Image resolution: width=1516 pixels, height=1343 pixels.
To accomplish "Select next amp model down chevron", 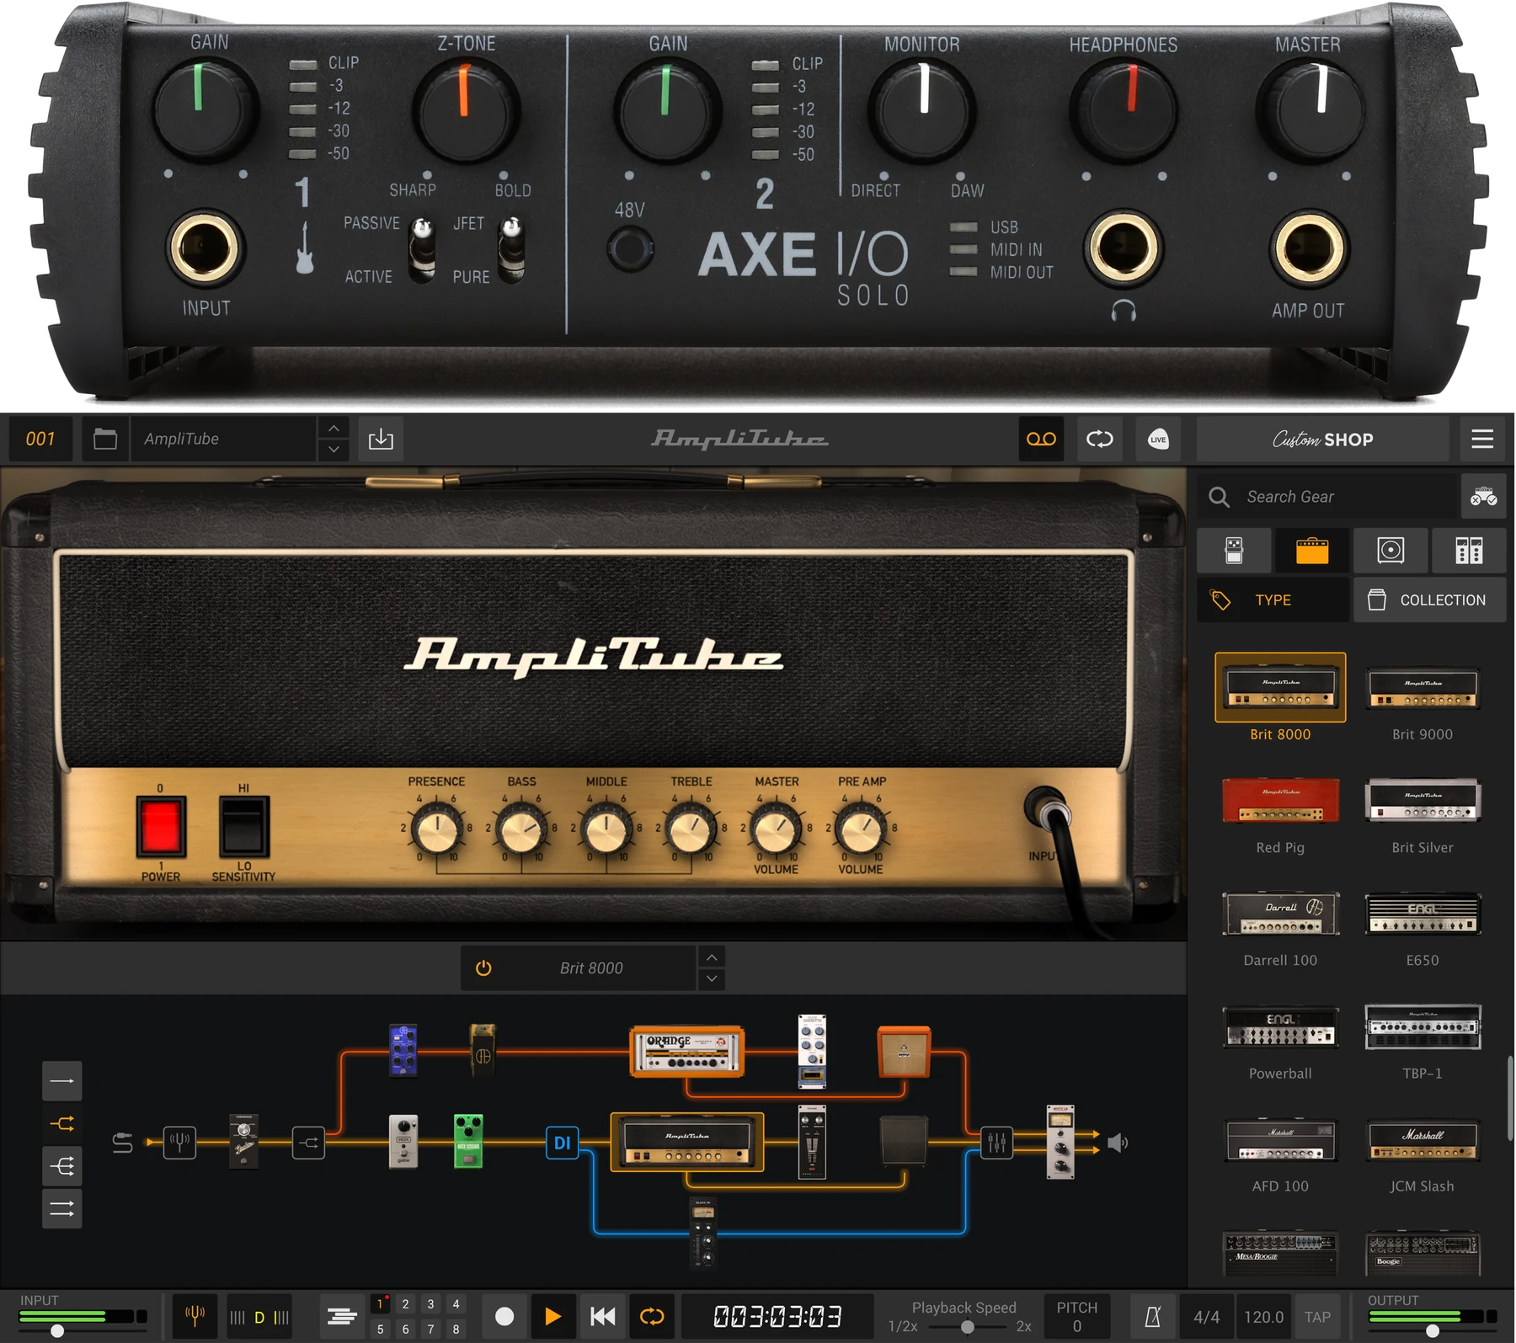I will click(712, 978).
